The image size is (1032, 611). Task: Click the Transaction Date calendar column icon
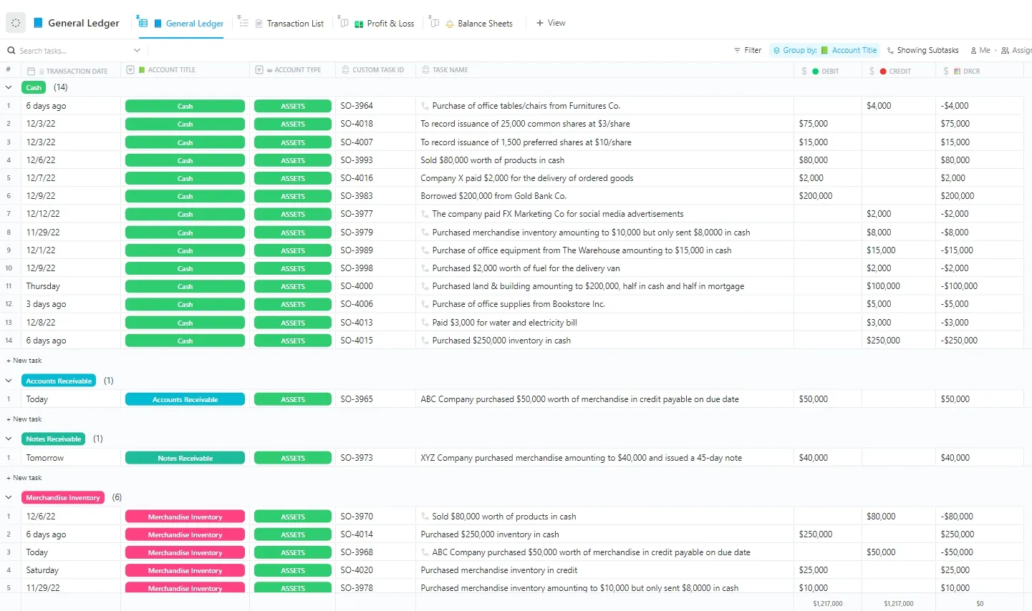31,71
